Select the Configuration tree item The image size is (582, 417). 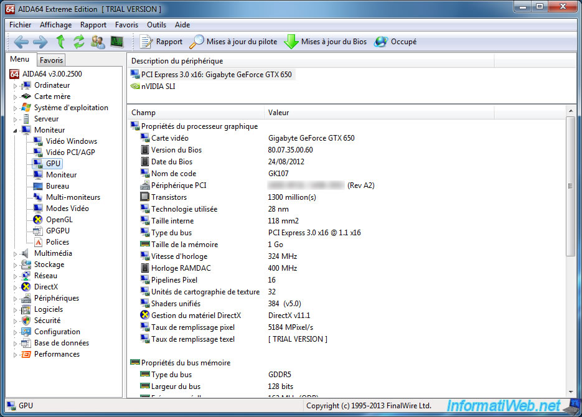click(57, 332)
